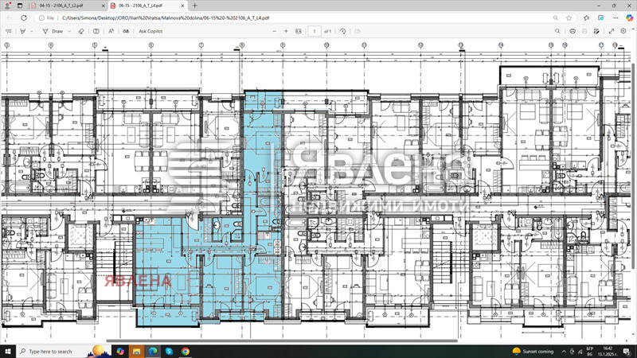
Task: Rotate the PDF page
Action: [x=342, y=31]
